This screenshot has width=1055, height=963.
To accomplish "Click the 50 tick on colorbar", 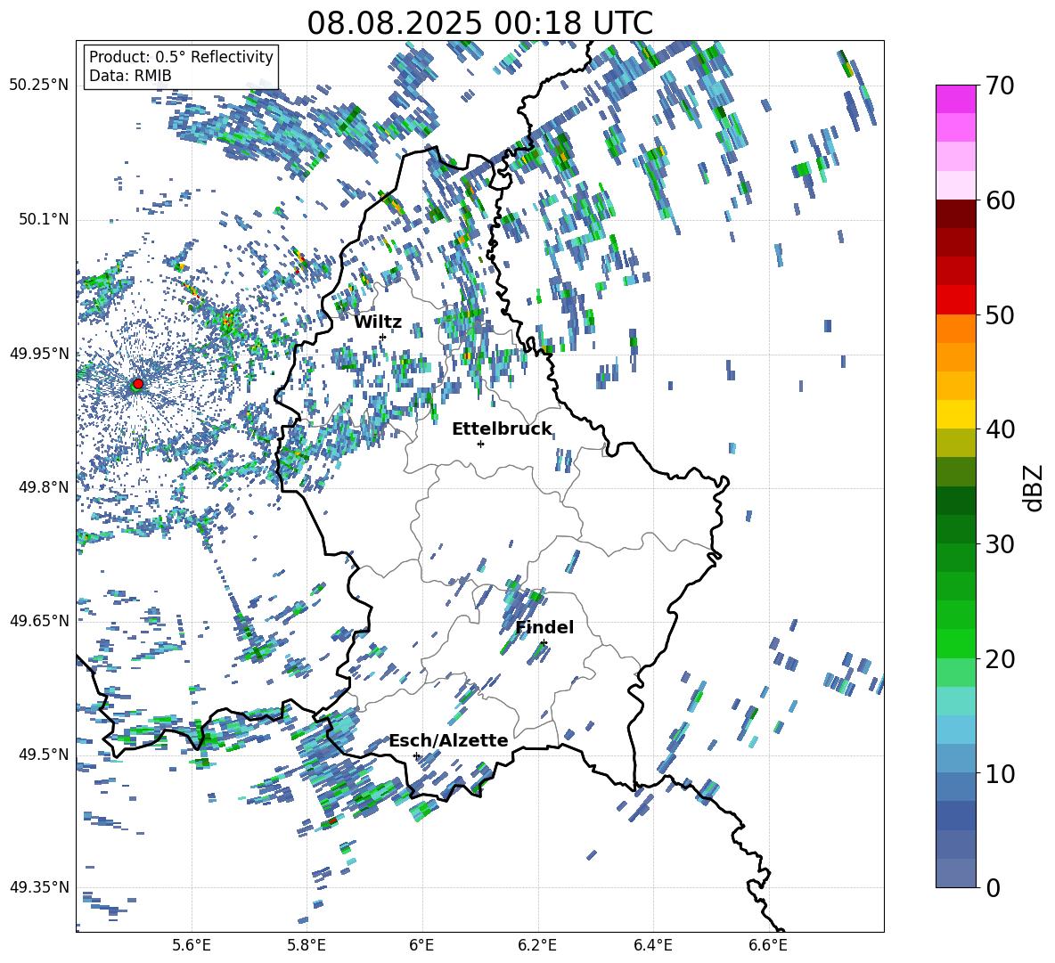I will [x=999, y=314].
